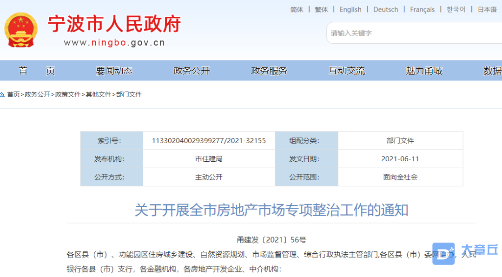Go to 首页 in the breadcrumb

pyautogui.click(x=13, y=94)
